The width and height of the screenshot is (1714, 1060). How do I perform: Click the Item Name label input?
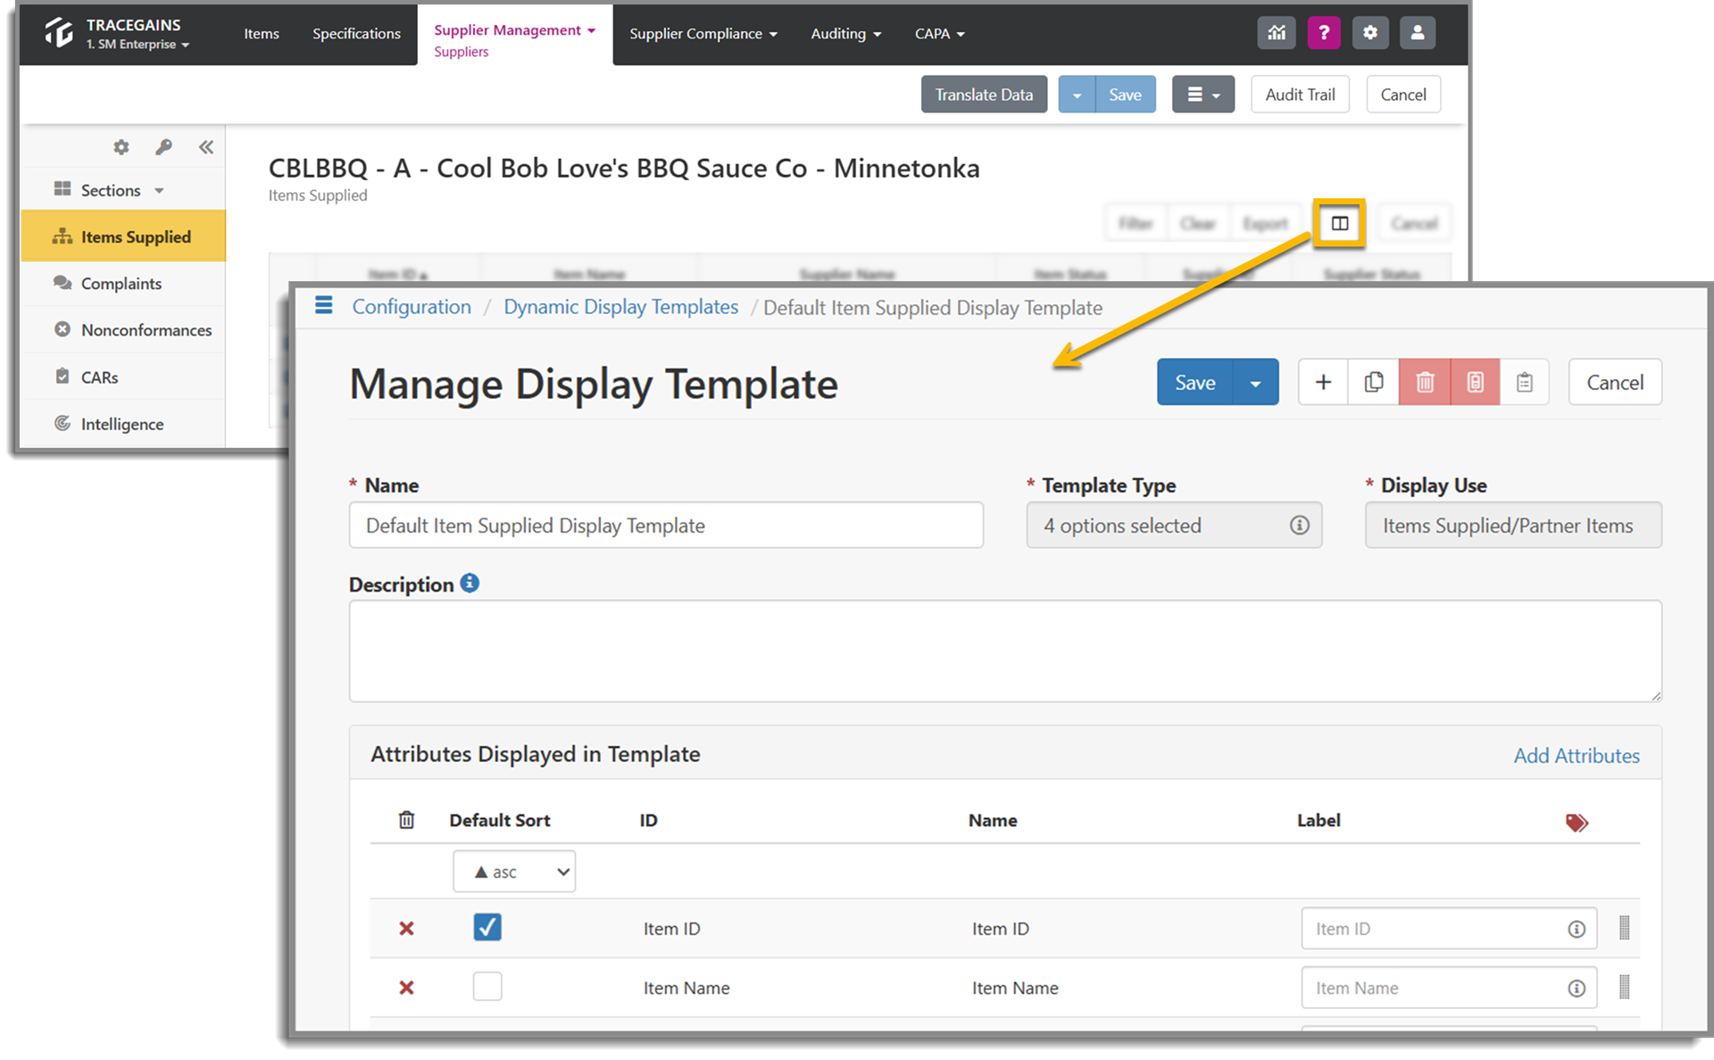[x=1449, y=988]
